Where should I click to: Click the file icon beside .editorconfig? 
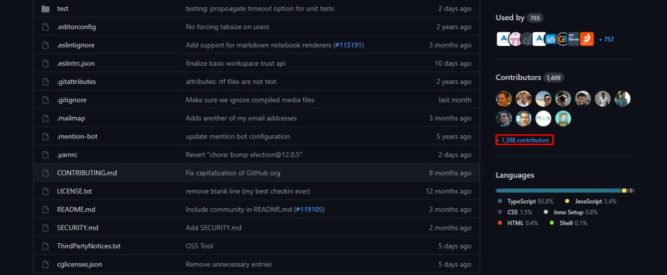tap(45, 27)
